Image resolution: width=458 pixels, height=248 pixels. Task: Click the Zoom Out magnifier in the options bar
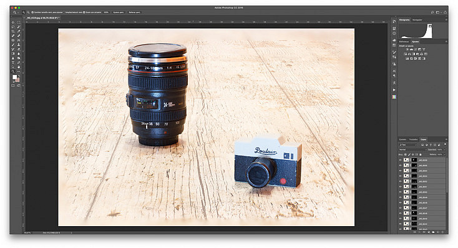pos(27,12)
